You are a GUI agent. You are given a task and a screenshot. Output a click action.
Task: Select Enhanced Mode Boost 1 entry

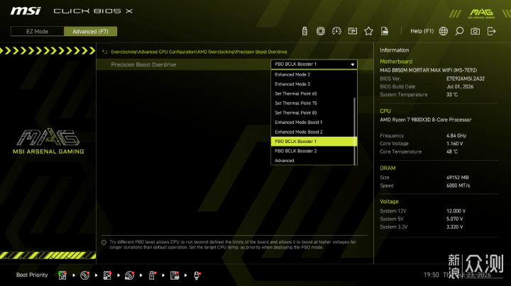pos(312,122)
